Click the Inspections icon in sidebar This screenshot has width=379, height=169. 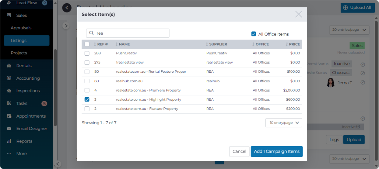pos(9,91)
